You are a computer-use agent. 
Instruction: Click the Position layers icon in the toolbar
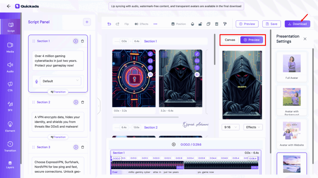coord(179,24)
